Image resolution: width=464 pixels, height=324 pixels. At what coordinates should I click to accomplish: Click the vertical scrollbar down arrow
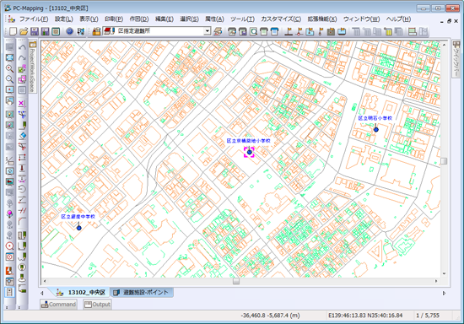point(444,273)
